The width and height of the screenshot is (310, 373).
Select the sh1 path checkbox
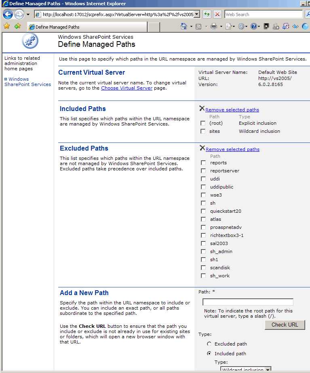203,260
